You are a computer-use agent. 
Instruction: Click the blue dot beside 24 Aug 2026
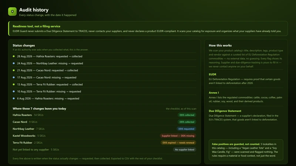point(14,63)
